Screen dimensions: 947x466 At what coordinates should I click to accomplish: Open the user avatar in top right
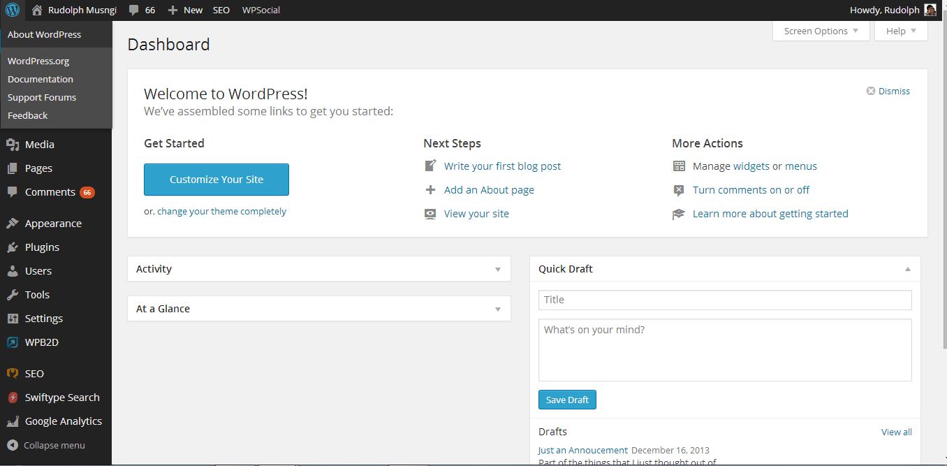coord(930,10)
